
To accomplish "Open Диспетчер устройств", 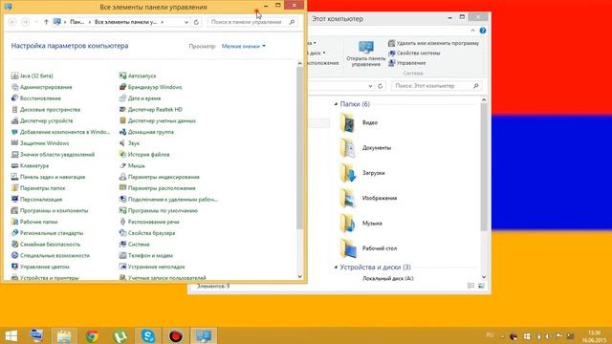I will 42,121.
